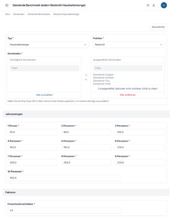The width and height of the screenshot is (172, 218).
Task: Select Alle auswählen link
Action: pyautogui.click(x=44, y=95)
